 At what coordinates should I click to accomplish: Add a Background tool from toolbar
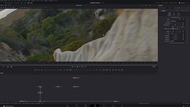click(x=36, y=70)
